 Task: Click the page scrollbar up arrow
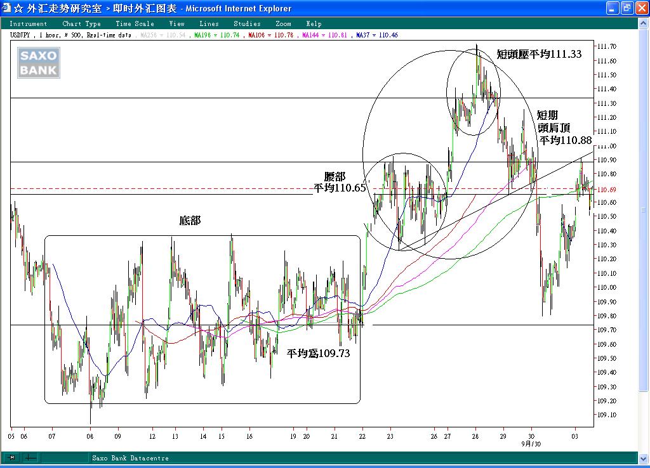[x=644, y=23]
